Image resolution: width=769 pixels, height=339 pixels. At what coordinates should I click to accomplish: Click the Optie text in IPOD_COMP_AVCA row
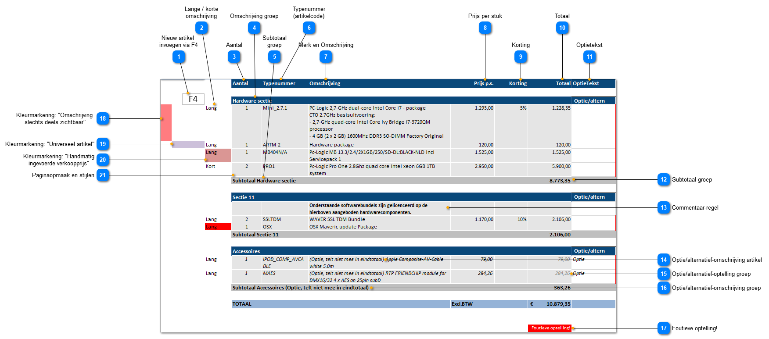579,259
